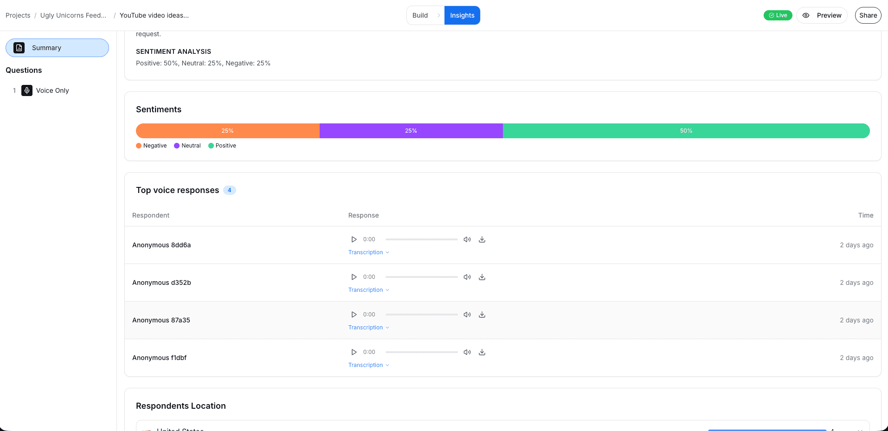Viewport: 888px width, 431px height.
Task: Toggle the Negative sentiment legend item
Action: [151, 145]
